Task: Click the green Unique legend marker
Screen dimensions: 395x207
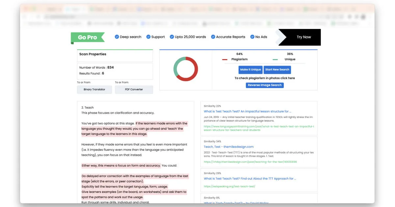Action: click(x=275, y=59)
